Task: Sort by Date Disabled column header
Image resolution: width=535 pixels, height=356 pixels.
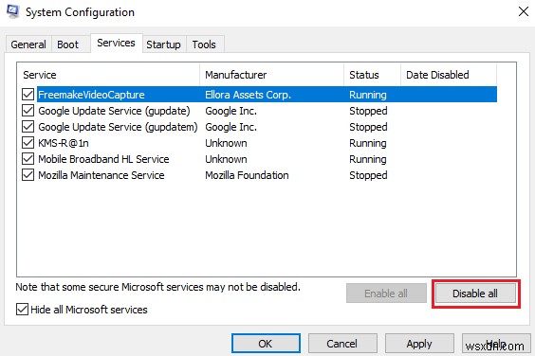Action: point(449,75)
